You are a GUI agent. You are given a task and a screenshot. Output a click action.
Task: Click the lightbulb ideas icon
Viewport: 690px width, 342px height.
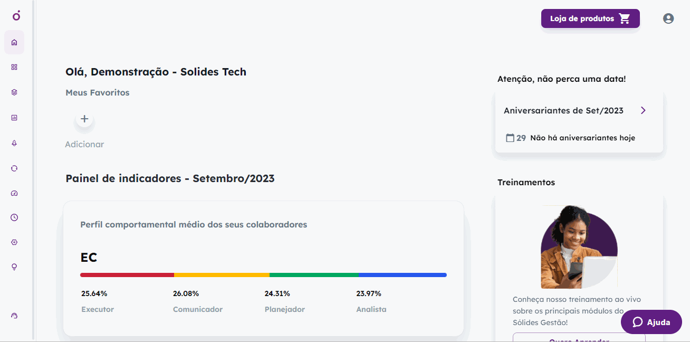[14, 267]
